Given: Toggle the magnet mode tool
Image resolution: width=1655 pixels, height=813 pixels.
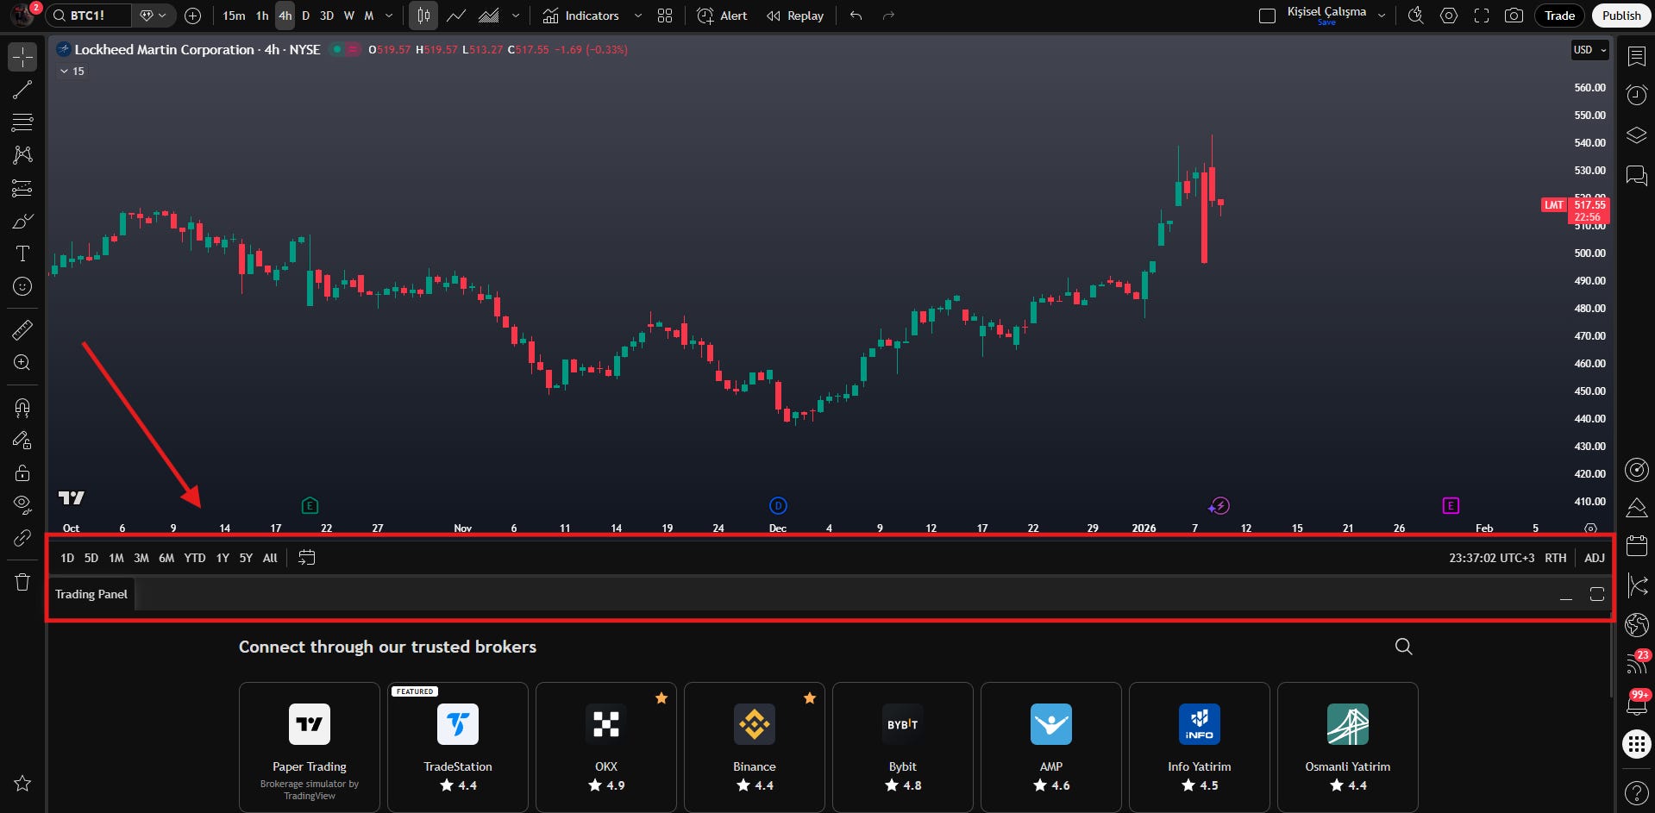Looking at the screenshot, I should click(22, 407).
